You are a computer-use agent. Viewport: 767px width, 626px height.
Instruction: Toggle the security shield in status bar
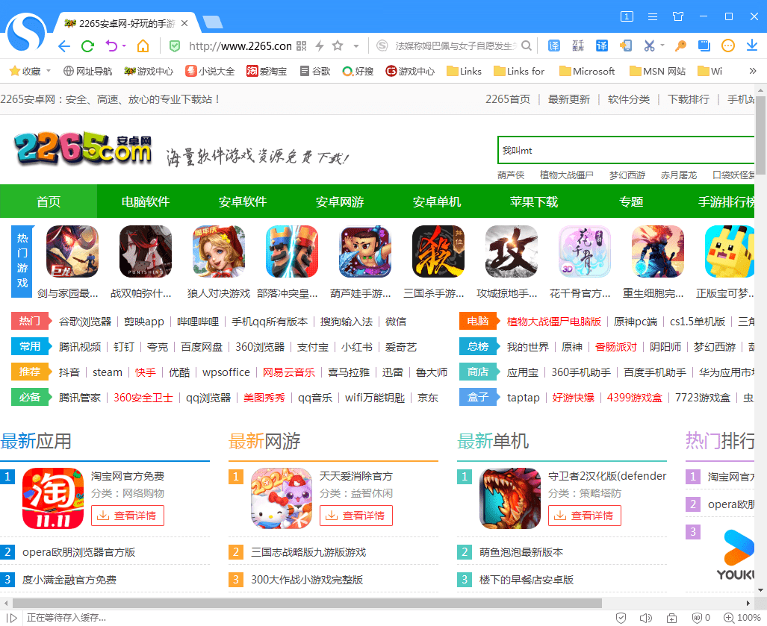pos(621,617)
